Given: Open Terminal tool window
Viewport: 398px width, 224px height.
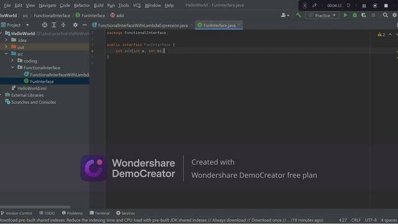Looking at the screenshot, I should click(x=99, y=213).
